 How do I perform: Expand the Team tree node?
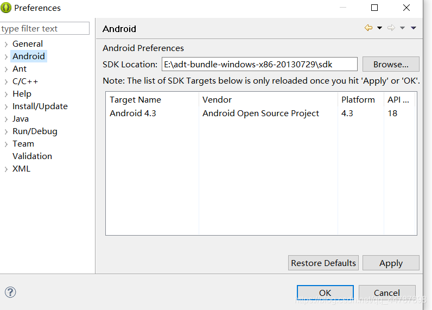pyautogui.click(x=6, y=144)
